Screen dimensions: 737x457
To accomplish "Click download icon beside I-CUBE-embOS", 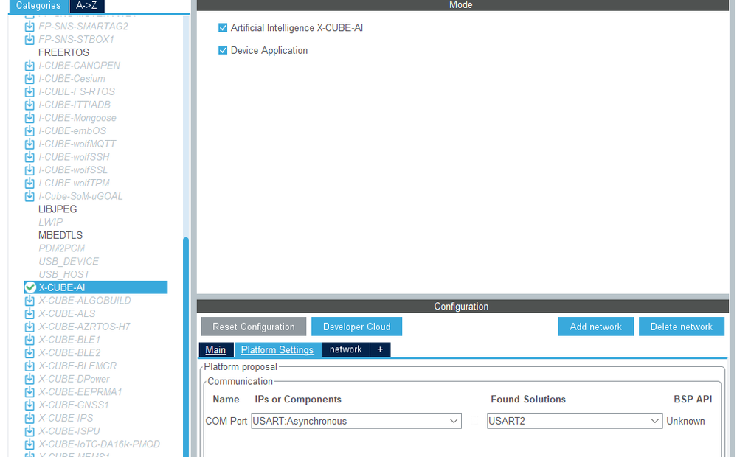I will click(x=30, y=130).
